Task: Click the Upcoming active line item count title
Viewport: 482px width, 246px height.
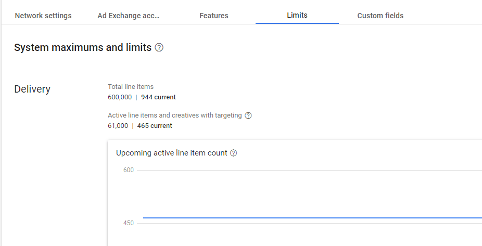Action: [172, 153]
